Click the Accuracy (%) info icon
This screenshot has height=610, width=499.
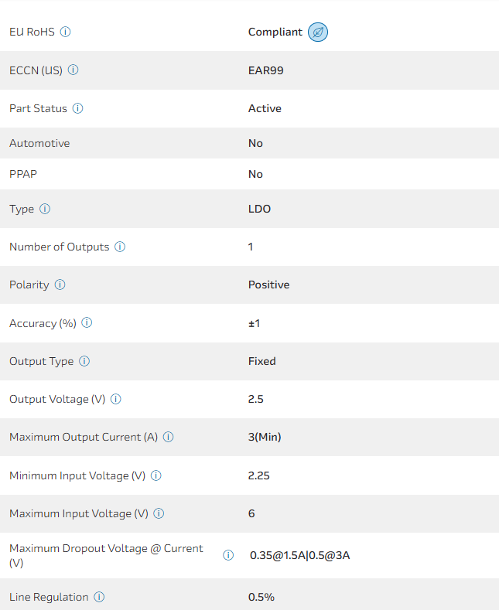[87, 323]
